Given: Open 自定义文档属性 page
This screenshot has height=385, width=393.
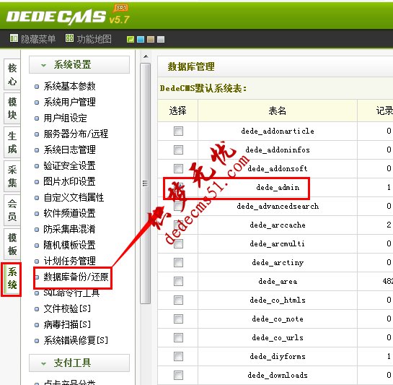Looking at the screenshot, I should tap(74, 197).
